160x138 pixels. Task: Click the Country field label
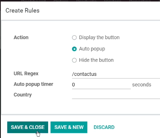pyautogui.click(x=23, y=95)
